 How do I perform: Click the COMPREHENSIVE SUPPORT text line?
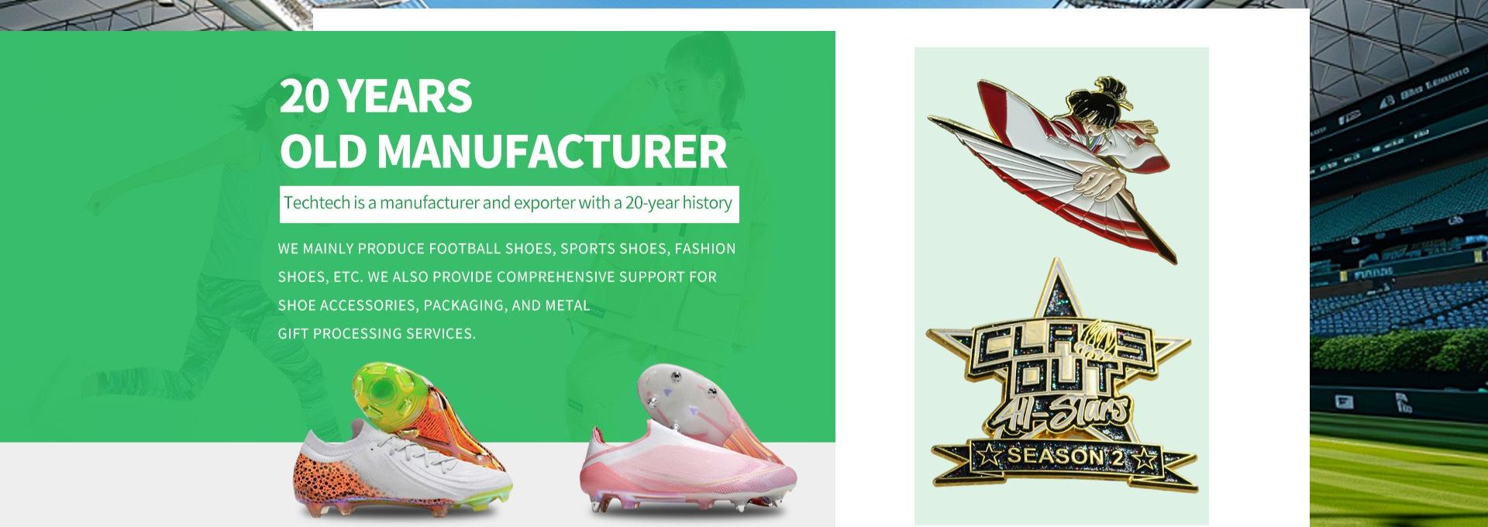click(x=498, y=277)
